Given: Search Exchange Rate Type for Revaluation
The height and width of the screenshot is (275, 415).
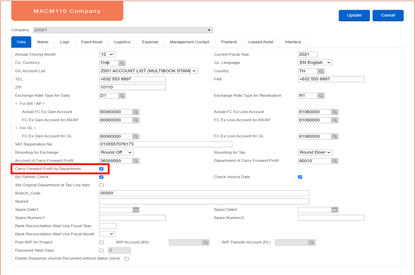Looking at the screenshot, I should click(321, 95).
